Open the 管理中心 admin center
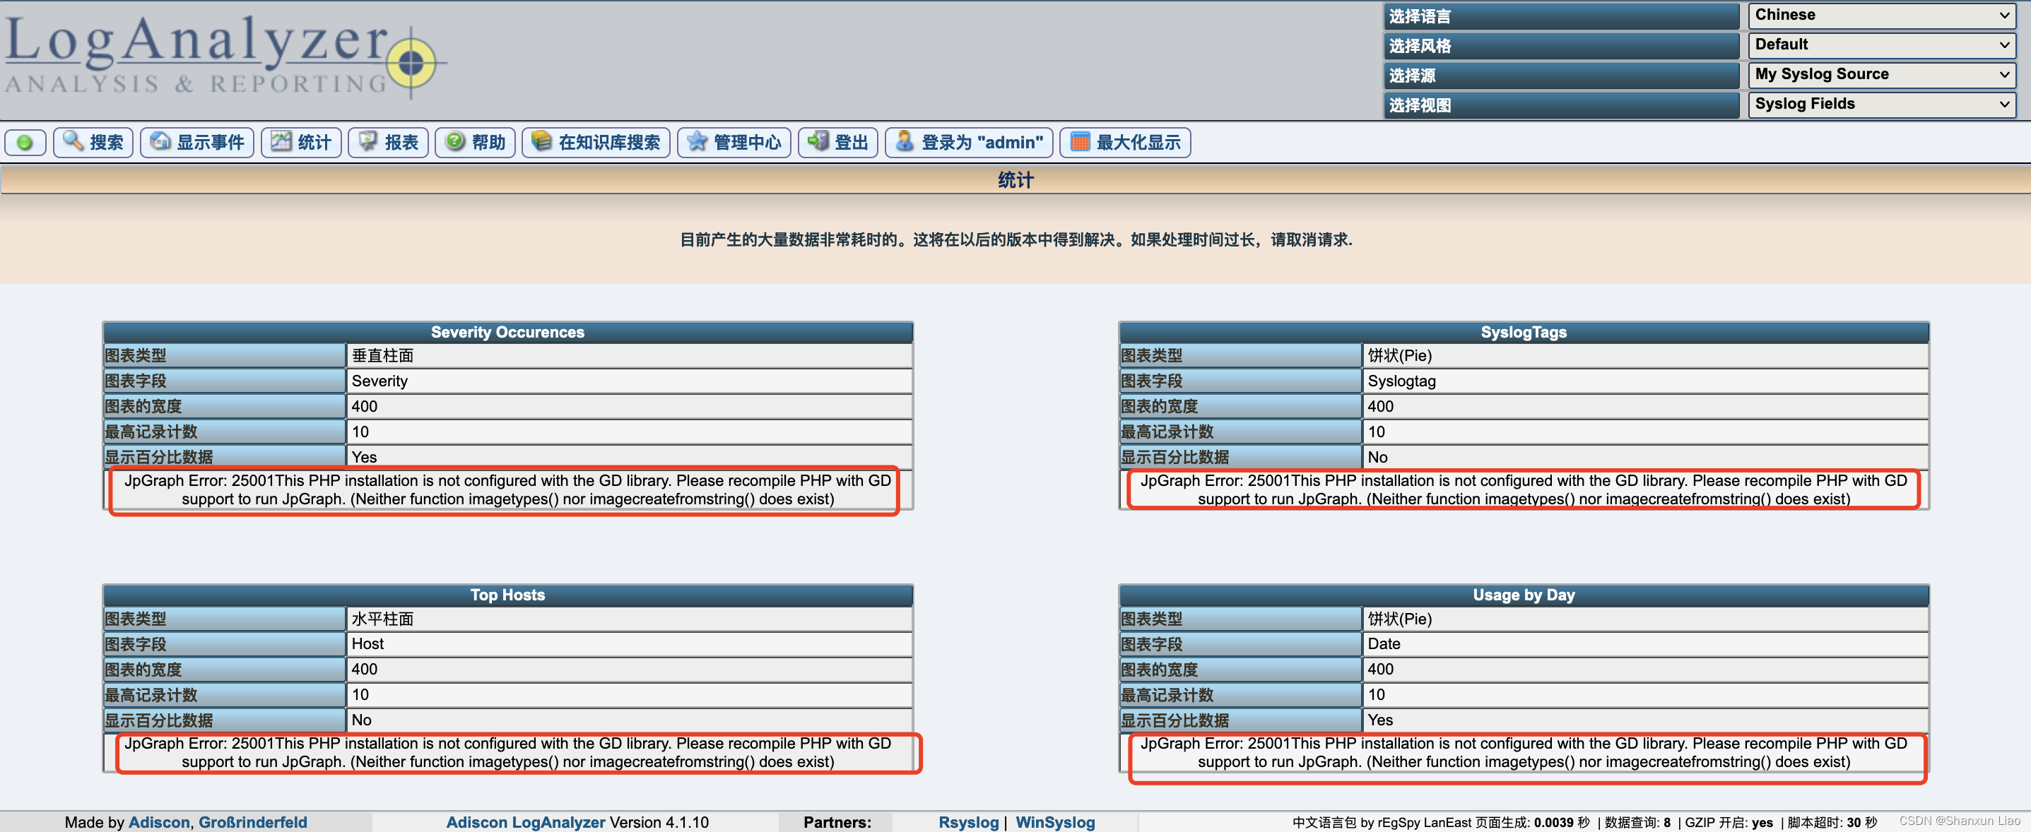 point(734,143)
